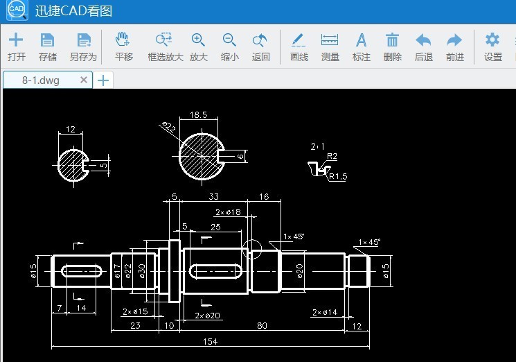516x362 pixels.
Task: Click the 2×ø15 dimension label
Action: 135,311
